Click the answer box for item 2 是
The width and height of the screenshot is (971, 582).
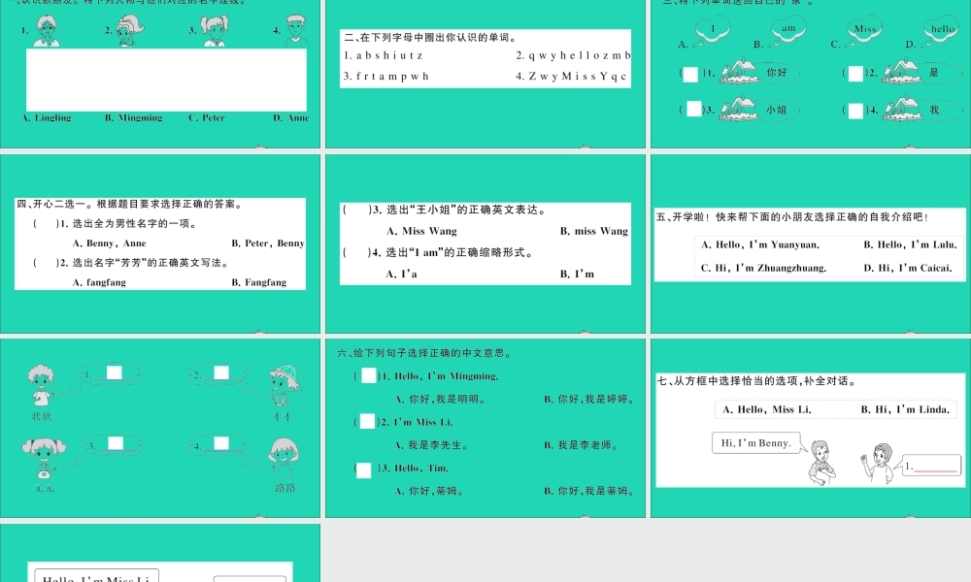pyautogui.click(x=855, y=74)
